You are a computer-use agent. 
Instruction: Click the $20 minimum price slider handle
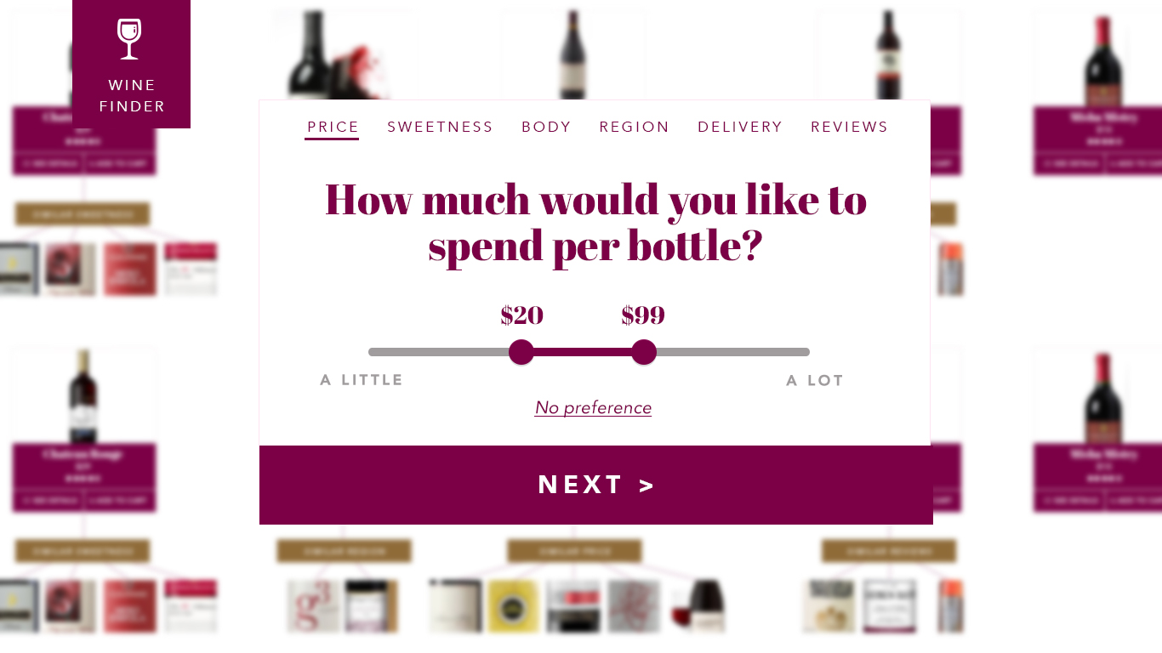[x=521, y=352]
